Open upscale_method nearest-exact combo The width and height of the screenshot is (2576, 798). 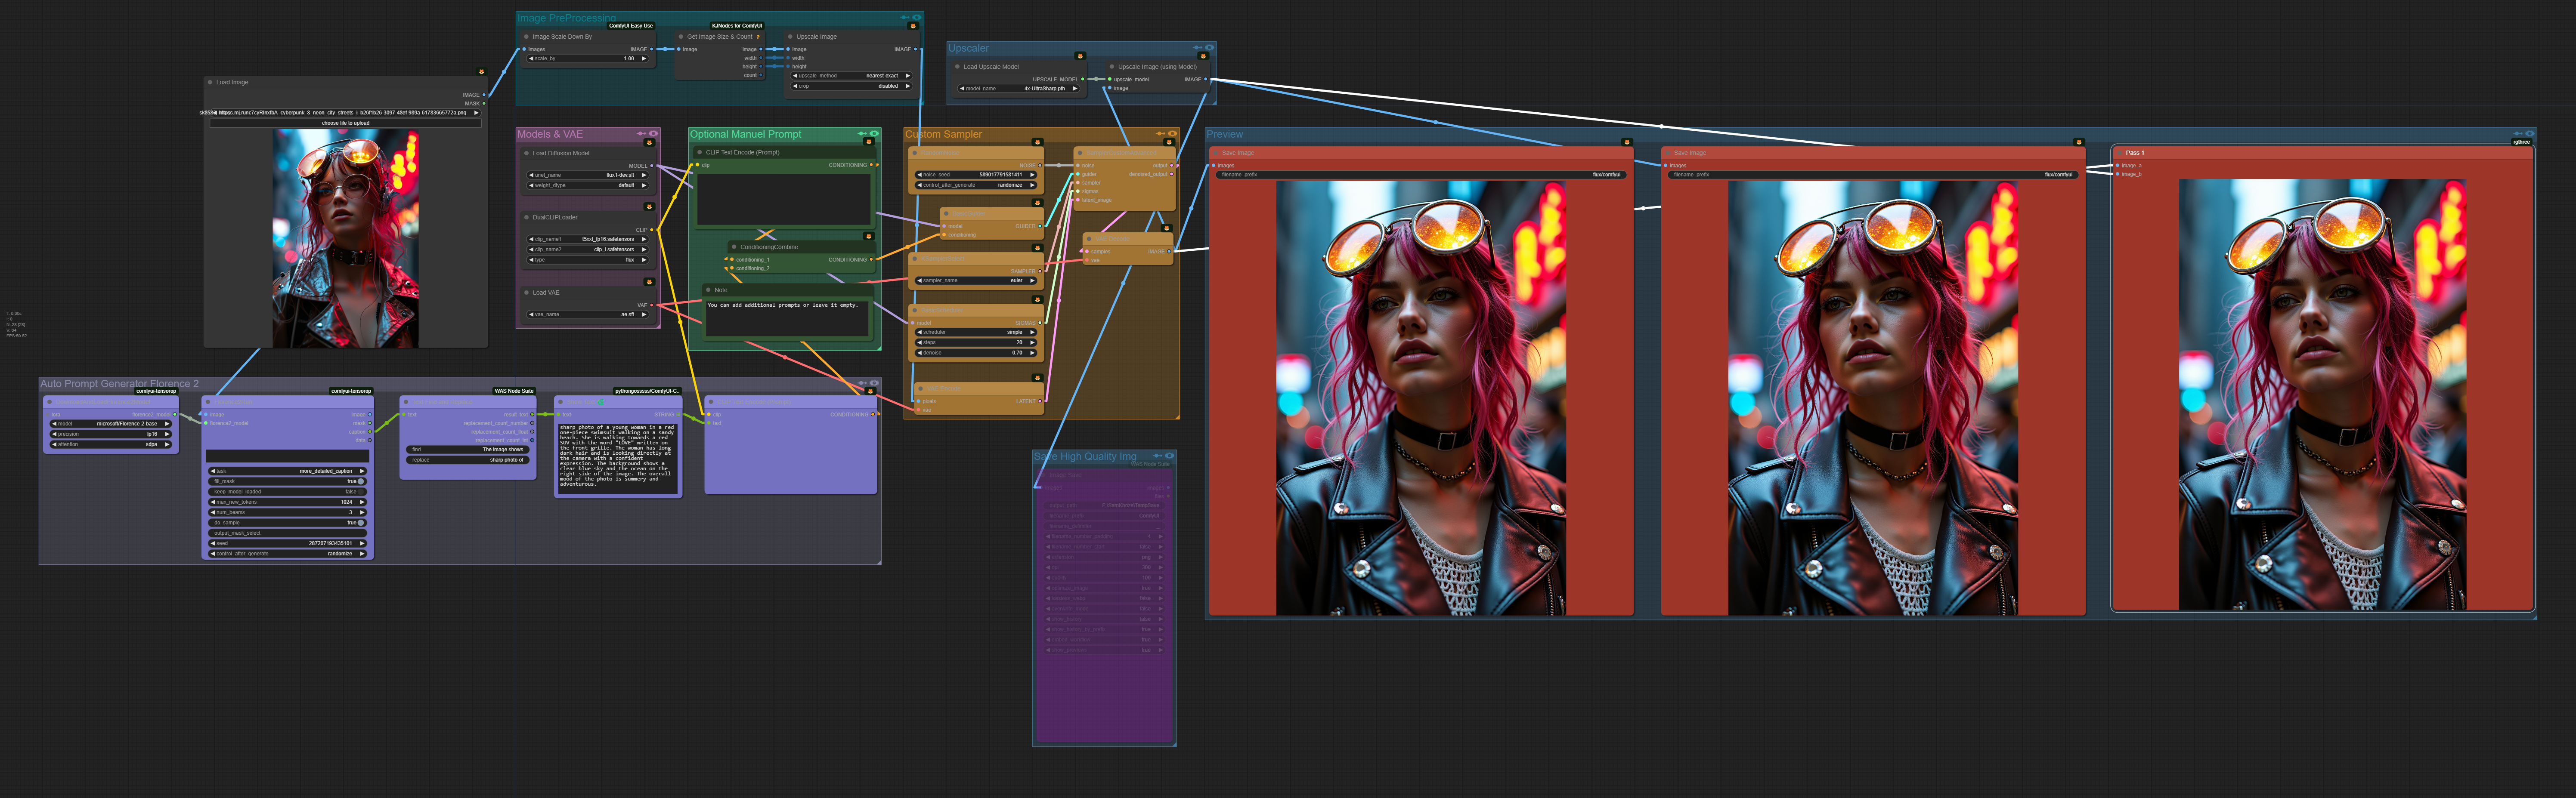click(852, 76)
